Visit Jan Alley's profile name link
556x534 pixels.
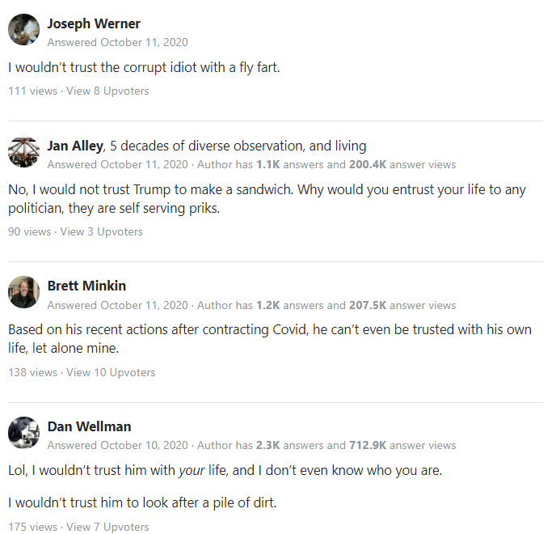click(75, 146)
